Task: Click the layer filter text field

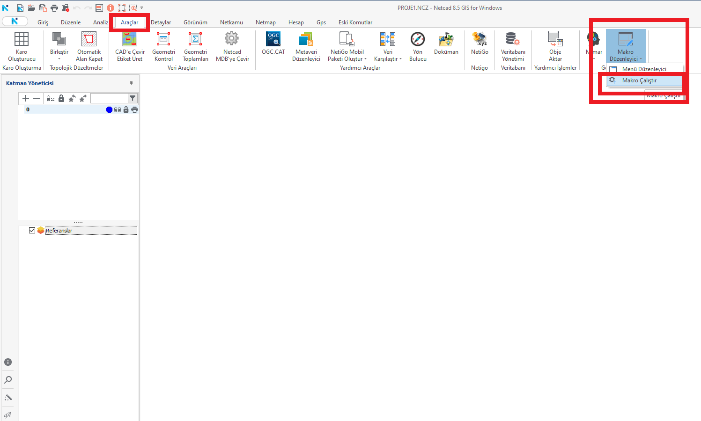Action: tap(109, 98)
